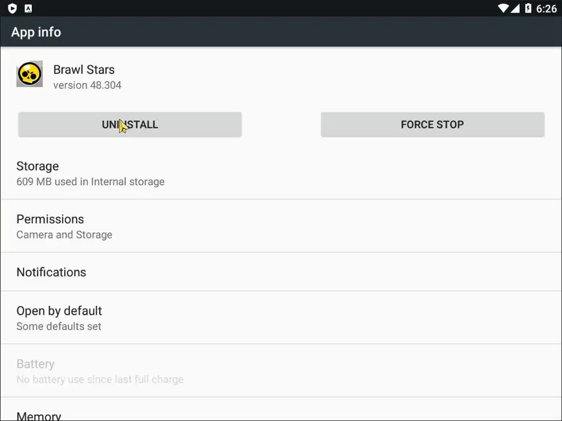The height and width of the screenshot is (421, 562).
Task: Click the 'App info' header title
Action: tap(36, 32)
